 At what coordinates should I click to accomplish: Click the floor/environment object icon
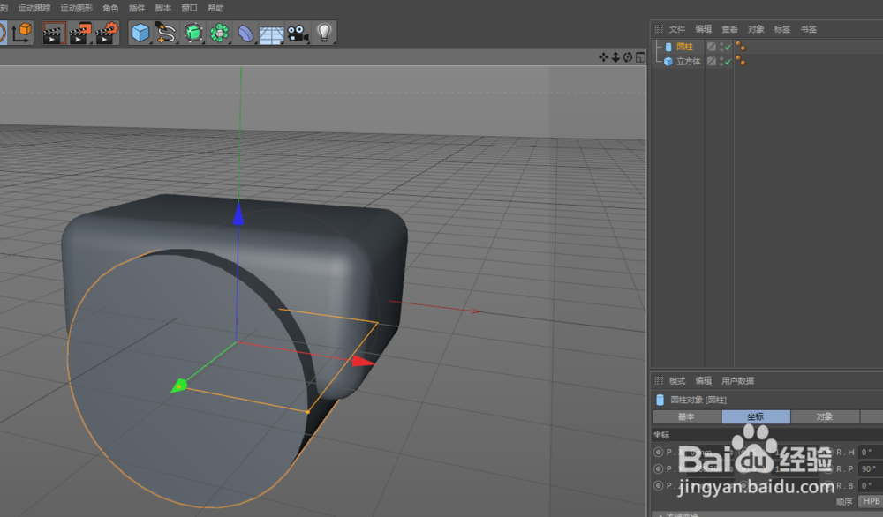pos(271,33)
